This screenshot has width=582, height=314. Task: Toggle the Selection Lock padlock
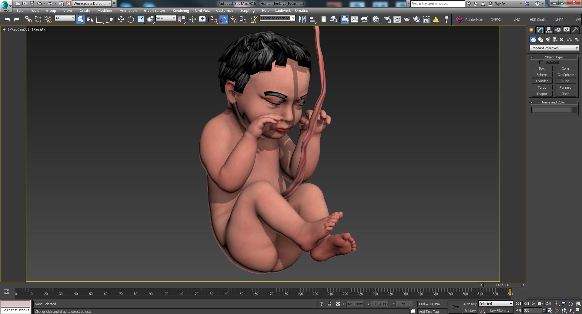coord(329,304)
